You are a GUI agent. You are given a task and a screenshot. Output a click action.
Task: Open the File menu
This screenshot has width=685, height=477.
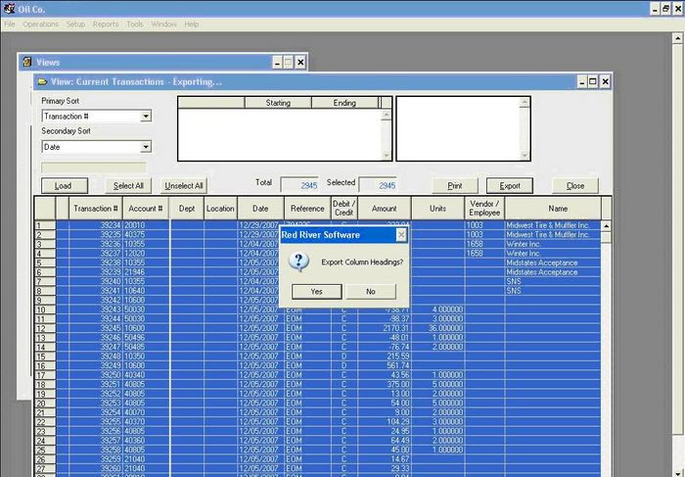coord(10,24)
